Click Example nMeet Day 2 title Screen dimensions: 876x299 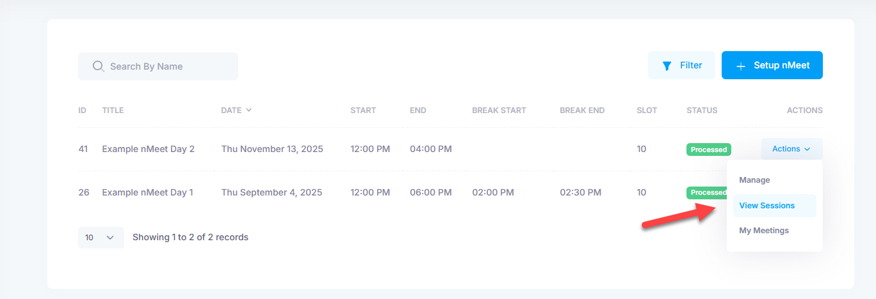(x=148, y=149)
